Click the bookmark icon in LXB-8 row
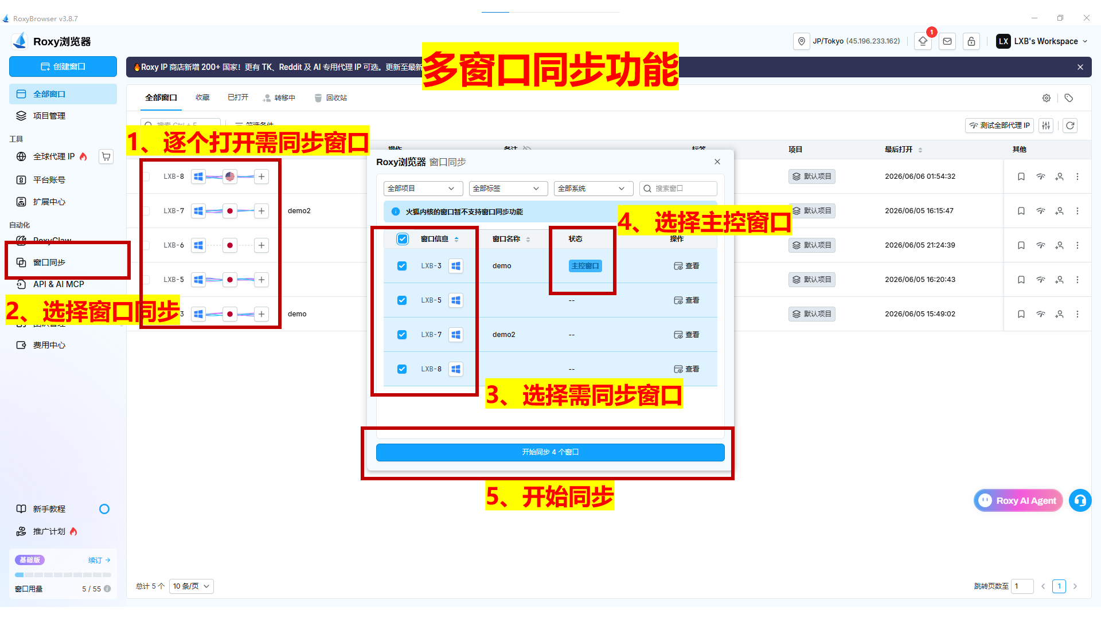The image size is (1101, 619). tap(1021, 177)
